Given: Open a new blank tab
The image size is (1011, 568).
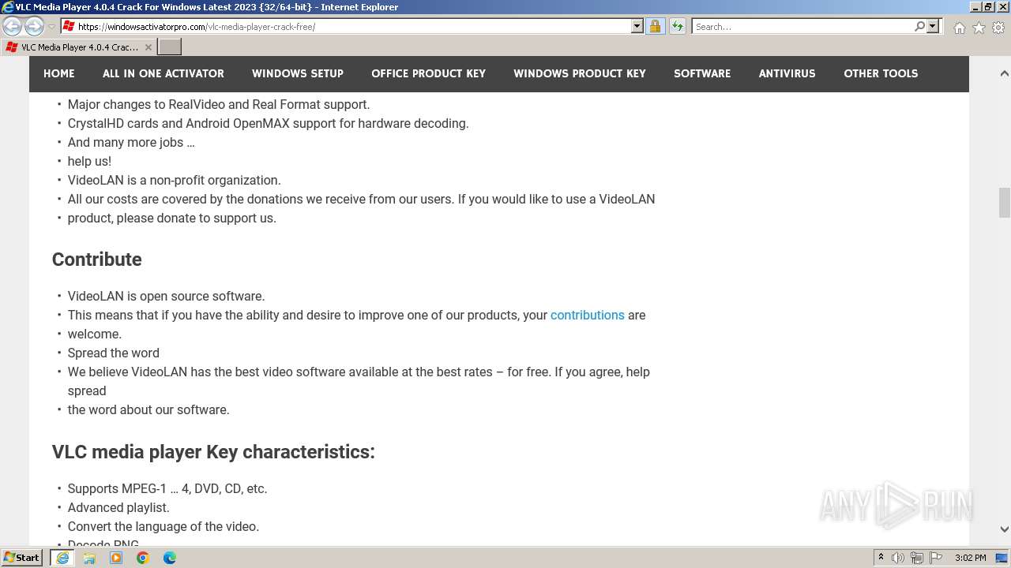Looking at the screenshot, I should point(170,47).
